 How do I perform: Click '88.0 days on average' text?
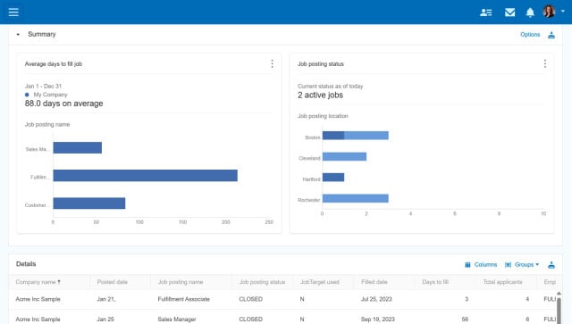tap(63, 104)
